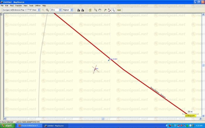205x128 pixels.
Task: Open the map product dropdown
Action: pyautogui.click(x=39, y=10)
